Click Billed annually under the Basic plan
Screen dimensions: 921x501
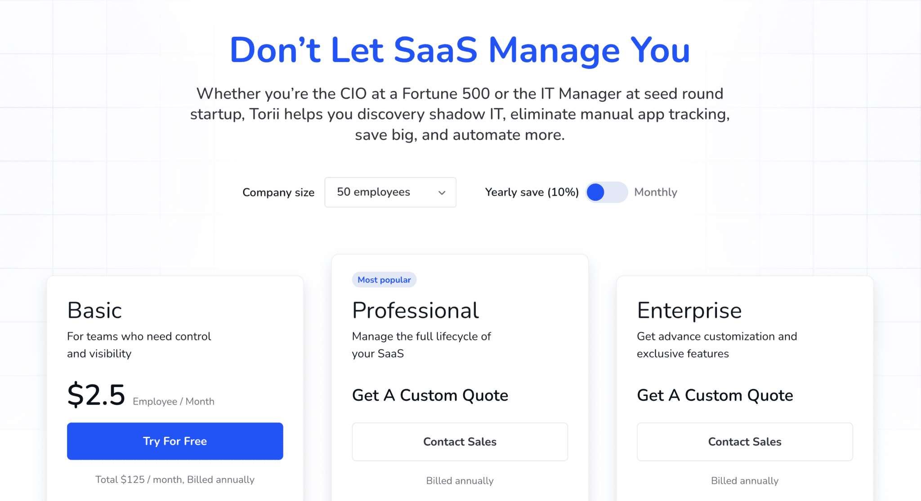[174, 479]
